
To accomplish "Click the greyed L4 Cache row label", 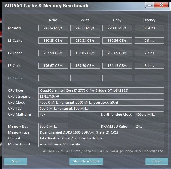I will click(15, 78).
